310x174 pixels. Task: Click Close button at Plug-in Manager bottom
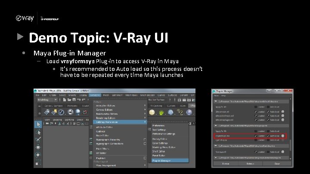click(277, 164)
